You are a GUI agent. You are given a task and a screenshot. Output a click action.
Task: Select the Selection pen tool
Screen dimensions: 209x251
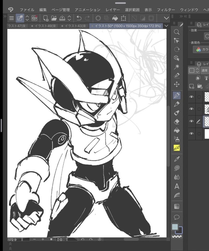coord(177,75)
